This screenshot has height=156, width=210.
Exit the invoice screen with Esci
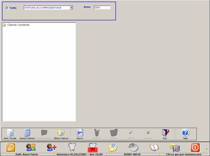tap(165, 134)
